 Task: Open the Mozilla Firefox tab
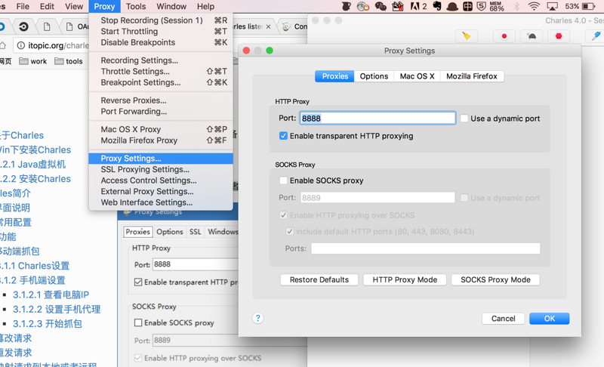pos(471,76)
